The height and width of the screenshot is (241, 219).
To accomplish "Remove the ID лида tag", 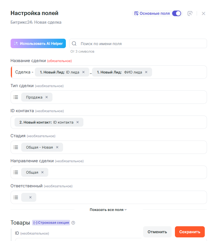I will click(83, 72).
